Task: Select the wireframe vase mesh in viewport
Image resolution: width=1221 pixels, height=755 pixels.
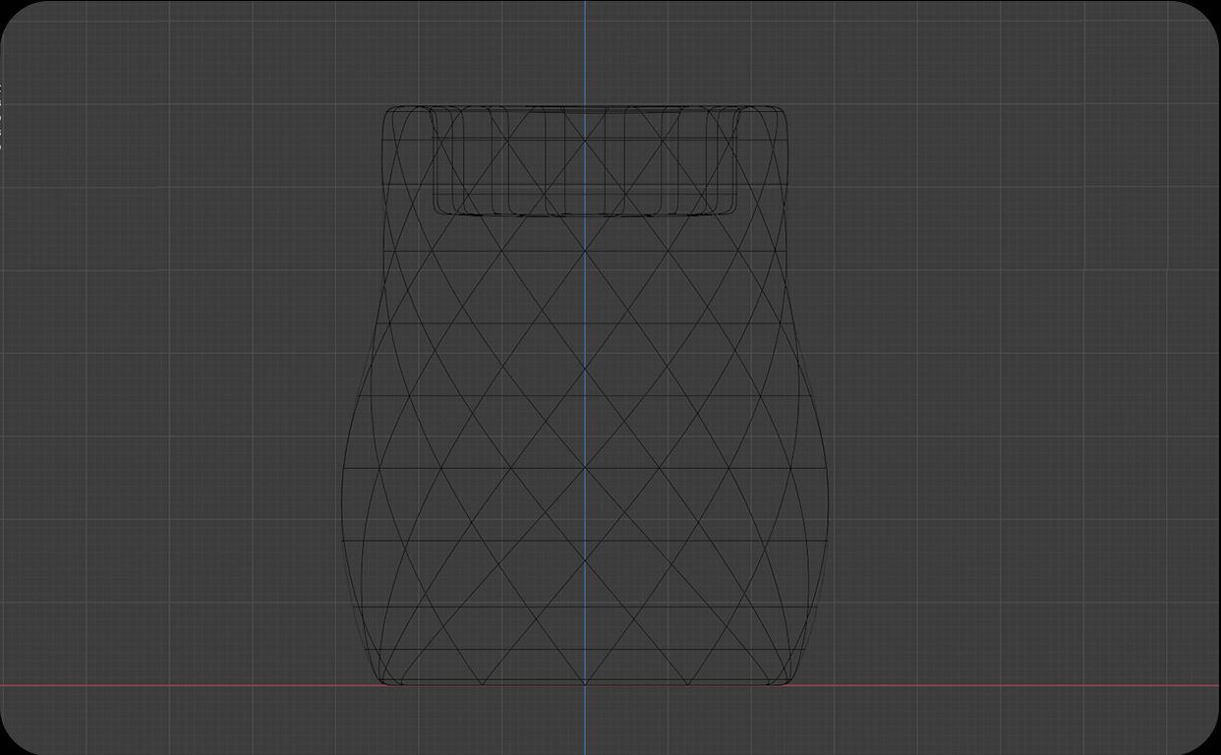Action: [x=585, y=395]
